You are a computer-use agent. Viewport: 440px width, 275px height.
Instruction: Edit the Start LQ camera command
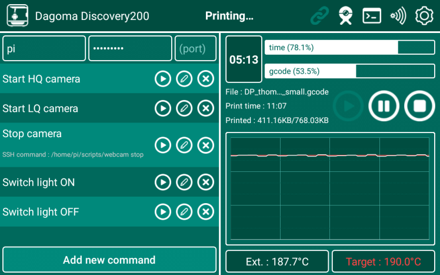(x=184, y=108)
